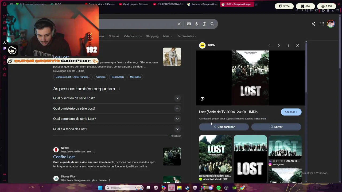
Task: Open Opera easy setup sliders icon
Action: [x=338, y=10]
